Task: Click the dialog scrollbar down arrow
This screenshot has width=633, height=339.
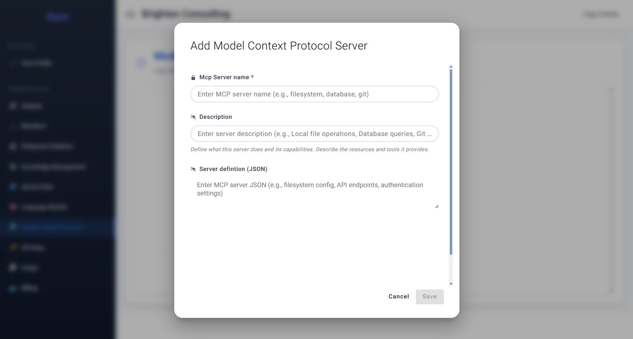Action: [x=451, y=284]
